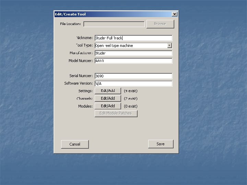
Task: Click the Nickname field with Studer Full Track
Action: [x=133, y=38]
